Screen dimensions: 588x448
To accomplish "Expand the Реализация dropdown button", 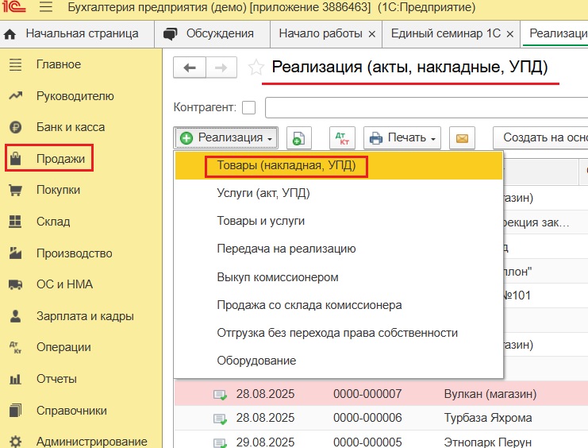I will [x=225, y=138].
